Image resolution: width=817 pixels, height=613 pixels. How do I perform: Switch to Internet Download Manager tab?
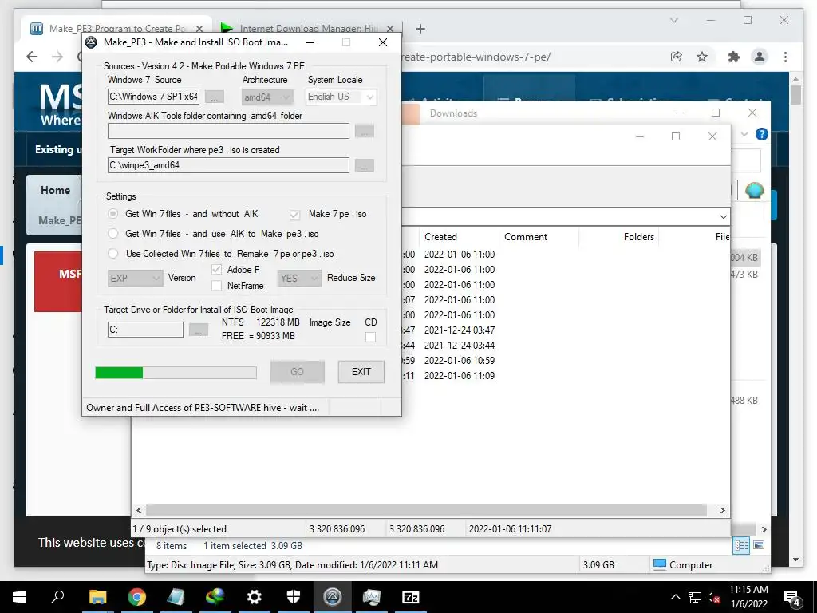click(307, 29)
